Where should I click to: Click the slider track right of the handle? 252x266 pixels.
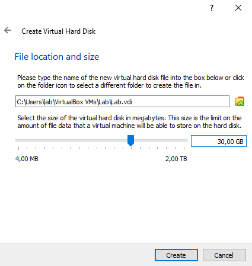pos(161,140)
